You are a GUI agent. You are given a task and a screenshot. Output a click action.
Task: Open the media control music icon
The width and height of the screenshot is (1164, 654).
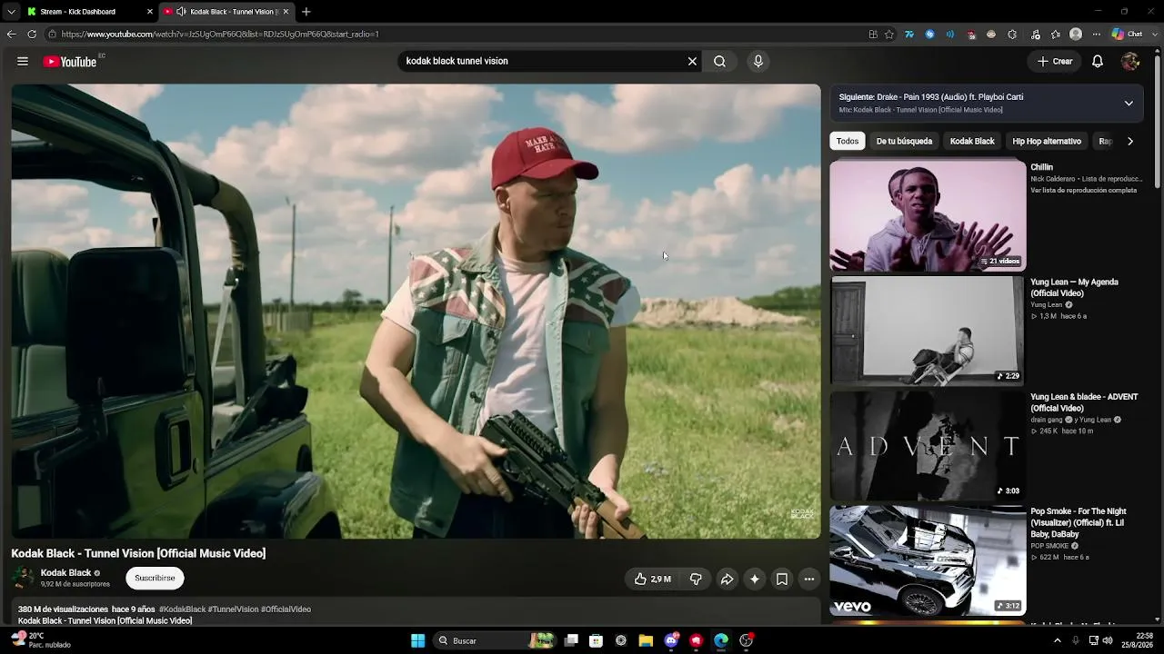(x=1035, y=35)
